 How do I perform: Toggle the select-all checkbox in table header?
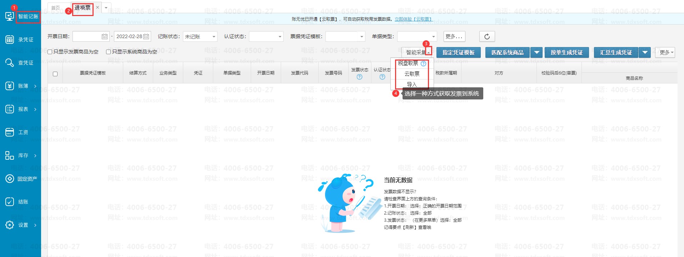click(55, 74)
